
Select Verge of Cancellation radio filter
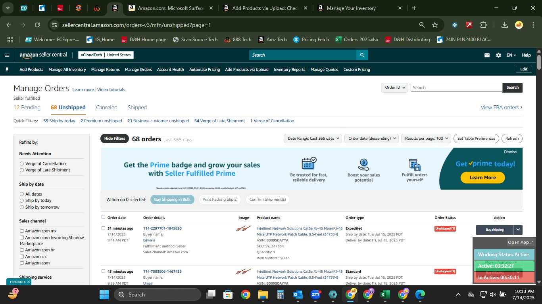click(x=22, y=163)
